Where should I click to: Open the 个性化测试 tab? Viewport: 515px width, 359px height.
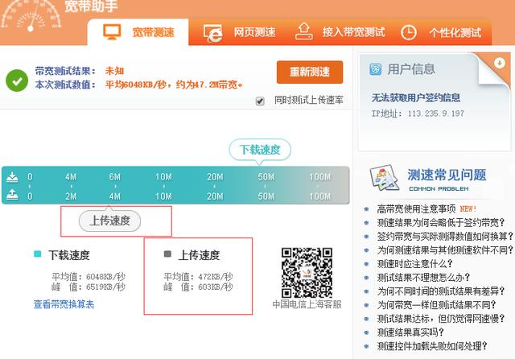point(442,32)
